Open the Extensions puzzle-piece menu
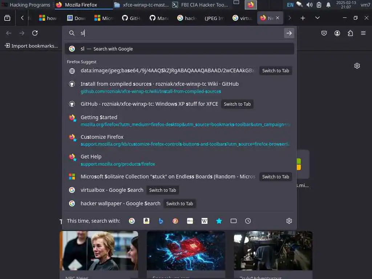This screenshot has height=279, width=372. click(350, 33)
